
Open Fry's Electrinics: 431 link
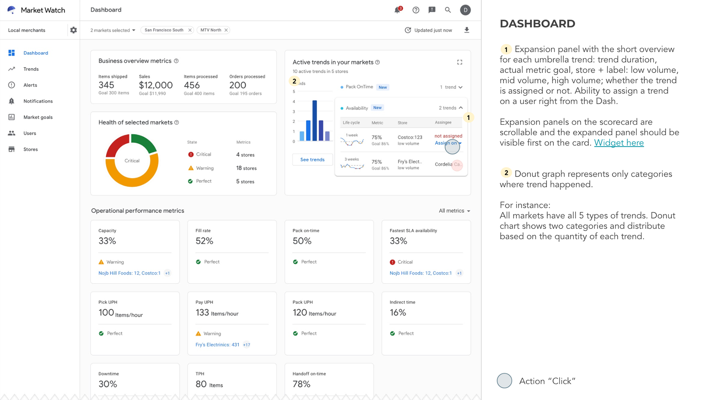[x=217, y=345]
